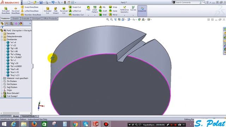Screen dimensions: 226x127
Task: Click the Rebuild traffic light icon
Action: coord(65,2)
